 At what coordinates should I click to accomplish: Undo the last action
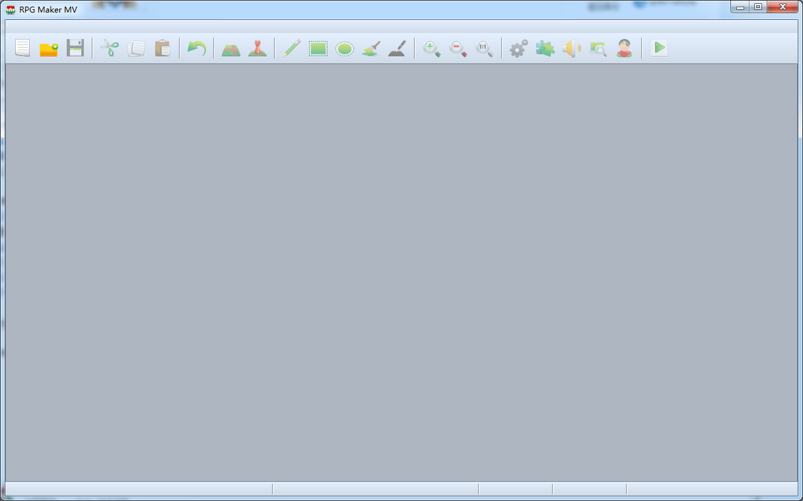pyautogui.click(x=197, y=48)
